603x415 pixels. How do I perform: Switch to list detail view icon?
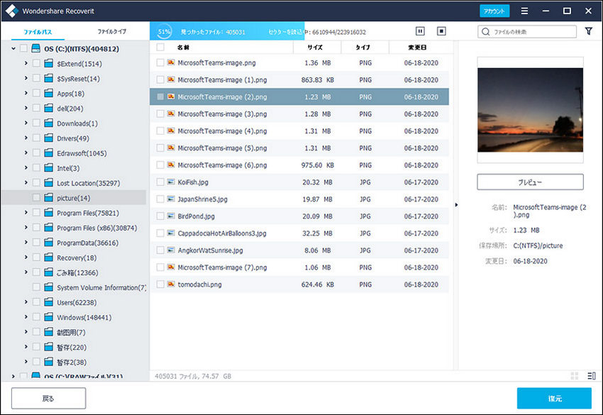point(592,376)
